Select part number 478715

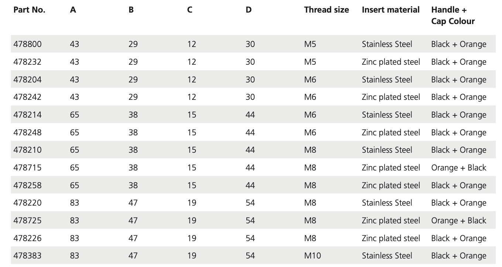pyautogui.click(x=28, y=168)
